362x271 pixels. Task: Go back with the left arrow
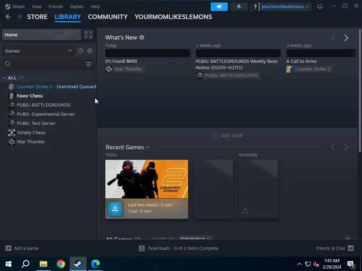coord(8,17)
